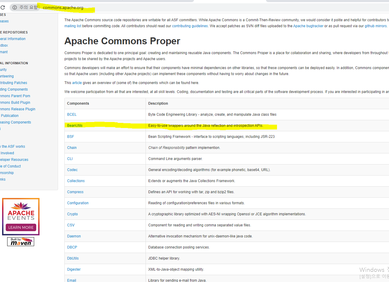389x282 pixels.
Task: Open Developer Resources sidebar link
Action: 14,160
